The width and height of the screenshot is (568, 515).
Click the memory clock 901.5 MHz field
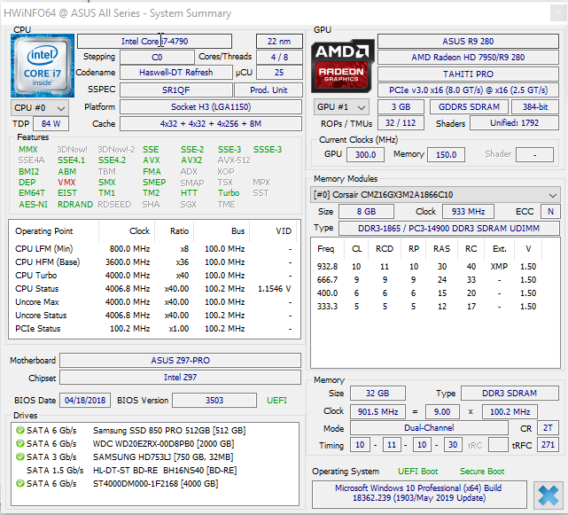(x=377, y=411)
